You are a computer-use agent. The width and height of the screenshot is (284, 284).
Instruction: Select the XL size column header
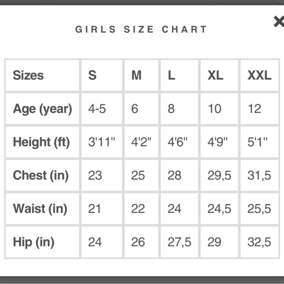219,75
